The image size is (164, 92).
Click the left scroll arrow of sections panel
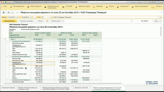tap(1, 7)
